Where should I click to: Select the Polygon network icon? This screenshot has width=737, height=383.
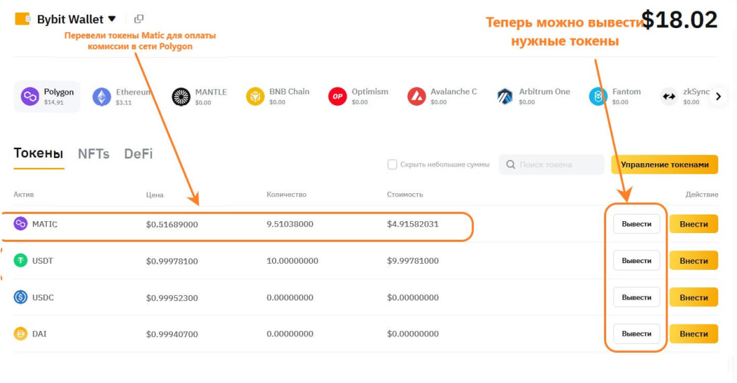30,97
